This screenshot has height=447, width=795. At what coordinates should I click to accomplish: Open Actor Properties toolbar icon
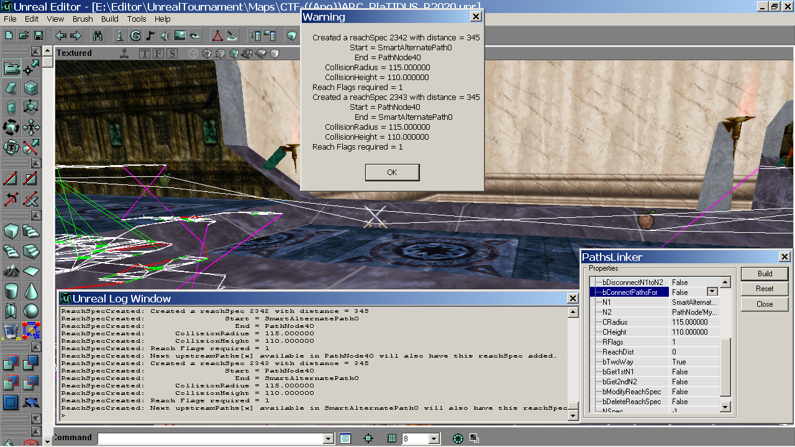(255, 35)
